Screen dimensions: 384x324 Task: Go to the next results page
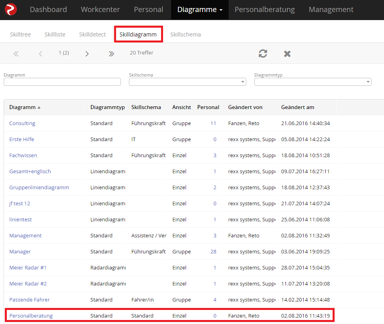(87, 54)
